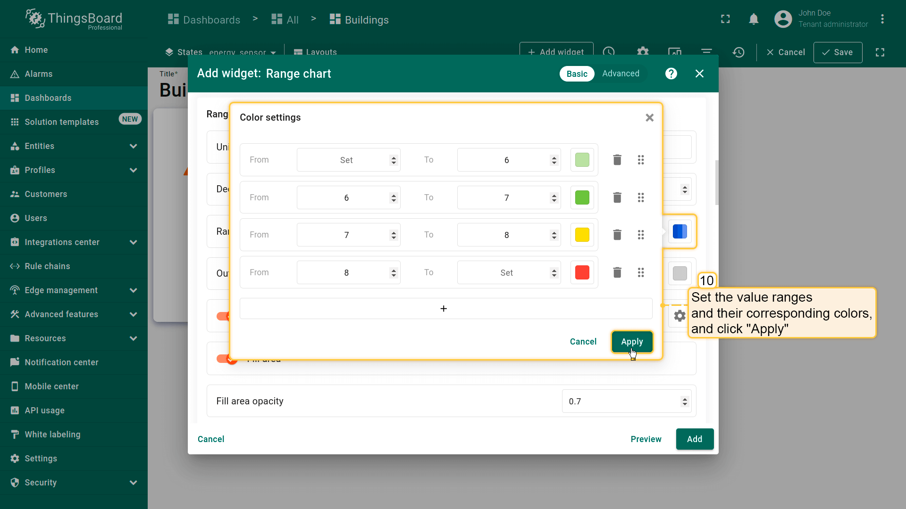
Task: Switch to Basic mode toggle
Action: (577, 74)
